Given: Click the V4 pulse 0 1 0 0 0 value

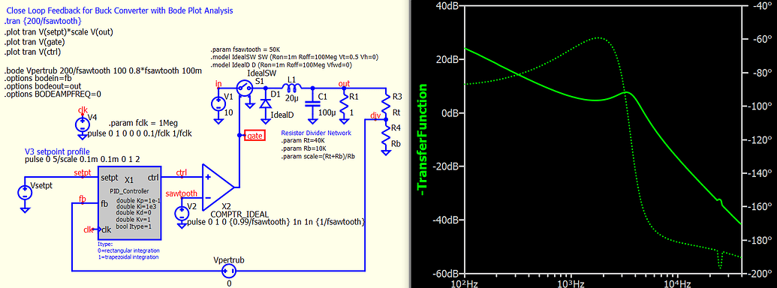Looking at the screenshot, I should 140,133.
